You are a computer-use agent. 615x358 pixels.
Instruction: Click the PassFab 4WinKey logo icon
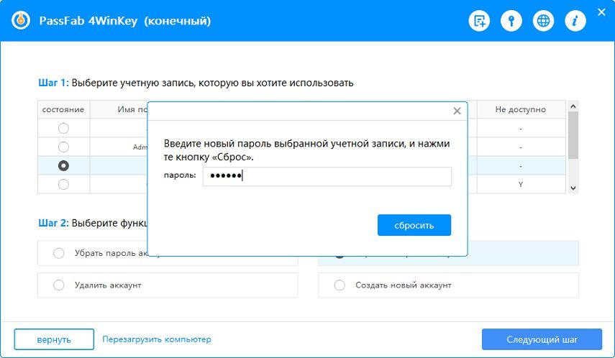pyautogui.click(x=21, y=20)
